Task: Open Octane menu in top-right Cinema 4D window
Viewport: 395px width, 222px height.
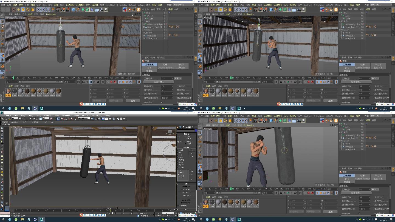Action: click(338, 5)
